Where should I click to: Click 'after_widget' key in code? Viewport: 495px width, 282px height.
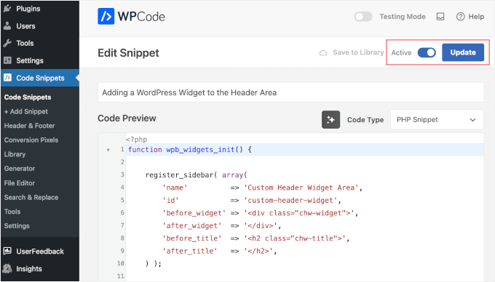[x=191, y=226]
